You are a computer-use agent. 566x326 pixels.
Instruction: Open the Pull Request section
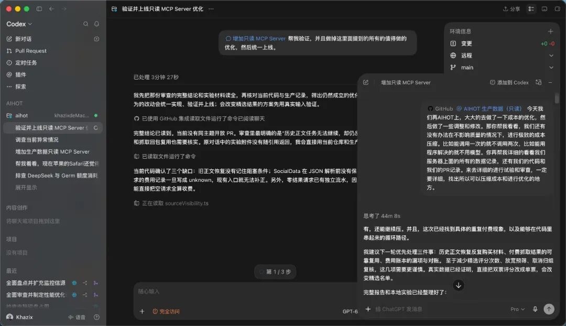click(31, 51)
